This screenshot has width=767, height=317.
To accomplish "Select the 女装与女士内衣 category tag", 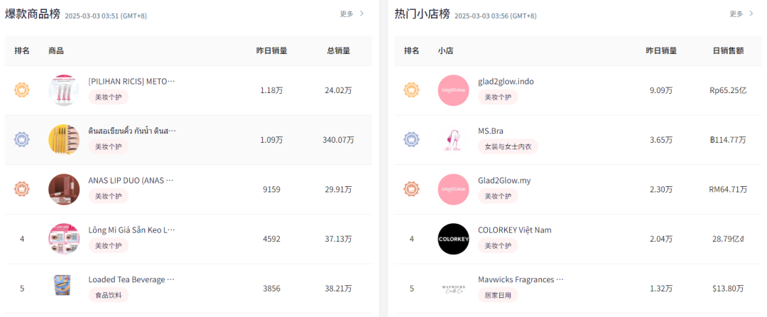I will click(x=508, y=146).
